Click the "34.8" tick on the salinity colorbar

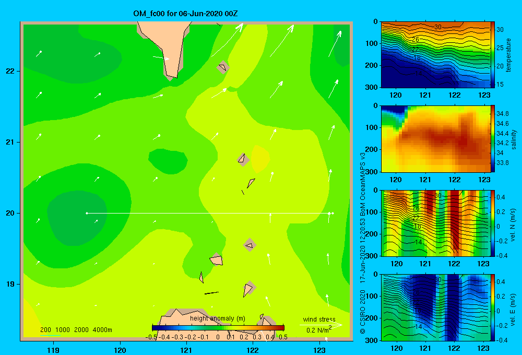click(x=503, y=114)
